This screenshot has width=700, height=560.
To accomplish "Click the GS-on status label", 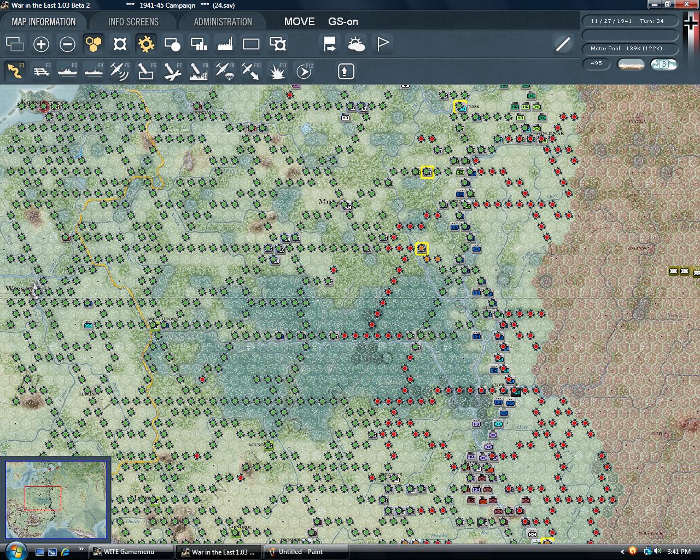I will click(x=343, y=22).
